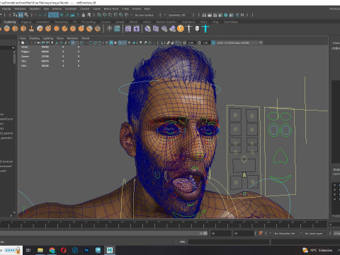Switch to the FX Caching shelf tab
340x255 pixels.
(89, 22)
